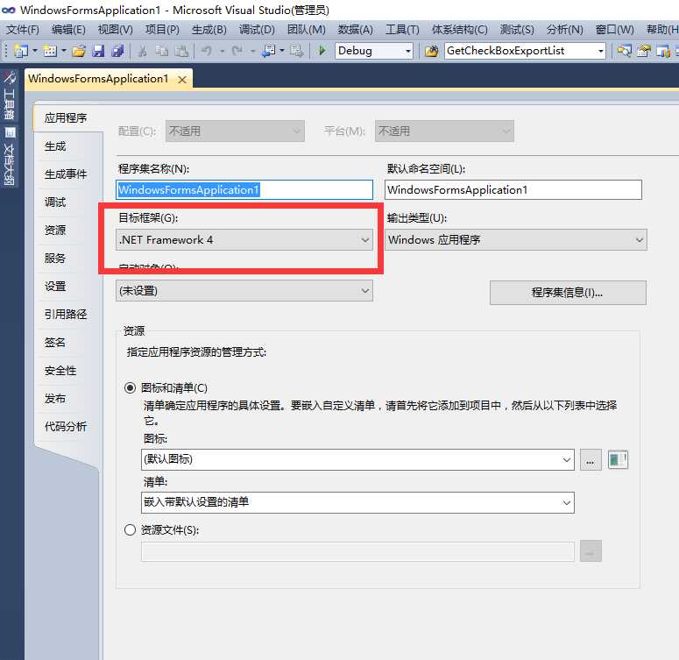The image size is (679, 660).
Task: Start debugging with the green play icon
Action: [322, 51]
